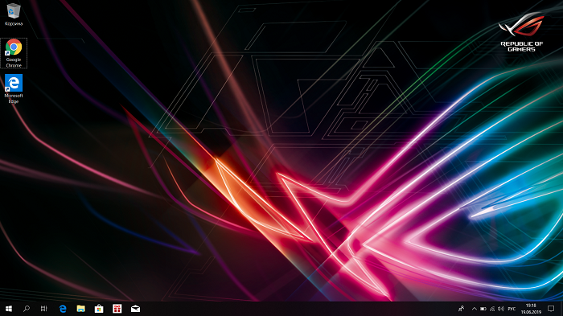Screen dimensions: 563x316
Task: Open the Wi-Fi network flyout
Action: [x=492, y=309]
